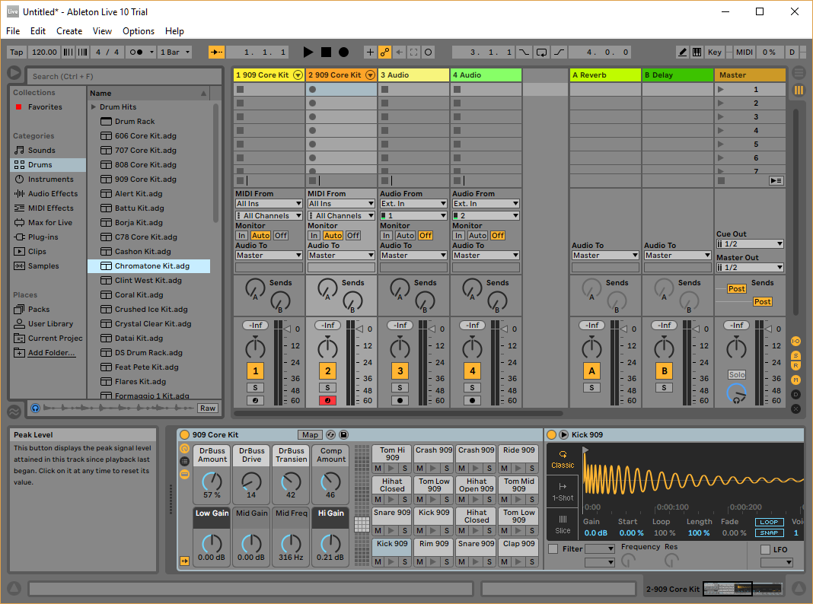The width and height of the screenshot is (813, 604).
Task: Open the Create menu
Action: [69, 31]
